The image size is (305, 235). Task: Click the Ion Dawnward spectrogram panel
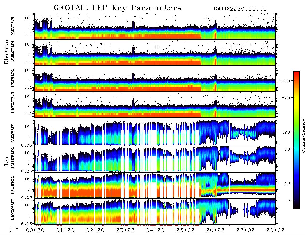coord(155,211)
